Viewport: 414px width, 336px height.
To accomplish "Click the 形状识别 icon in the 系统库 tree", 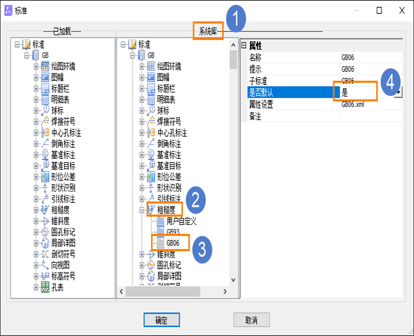I will [151, 188].
